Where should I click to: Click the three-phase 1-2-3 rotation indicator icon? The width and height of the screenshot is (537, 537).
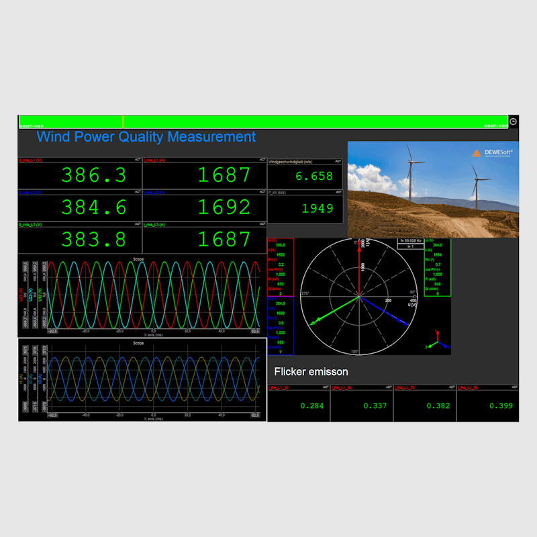pos(438,340)
